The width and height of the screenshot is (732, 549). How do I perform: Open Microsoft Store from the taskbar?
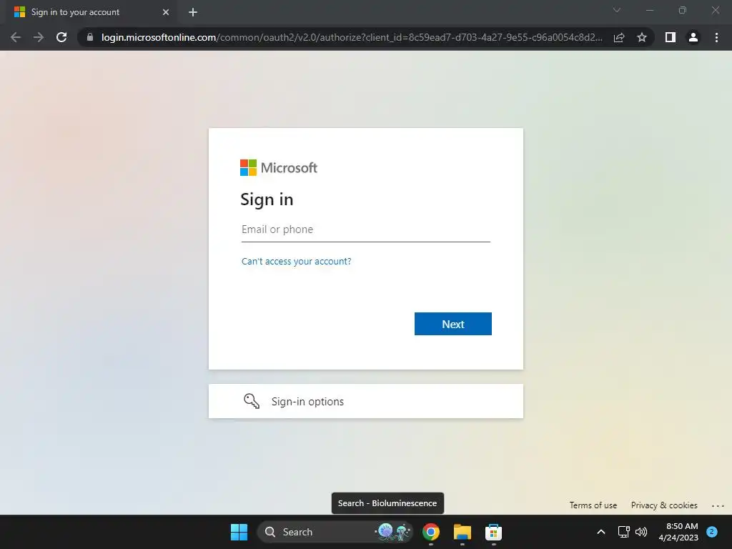click(493, 532)
